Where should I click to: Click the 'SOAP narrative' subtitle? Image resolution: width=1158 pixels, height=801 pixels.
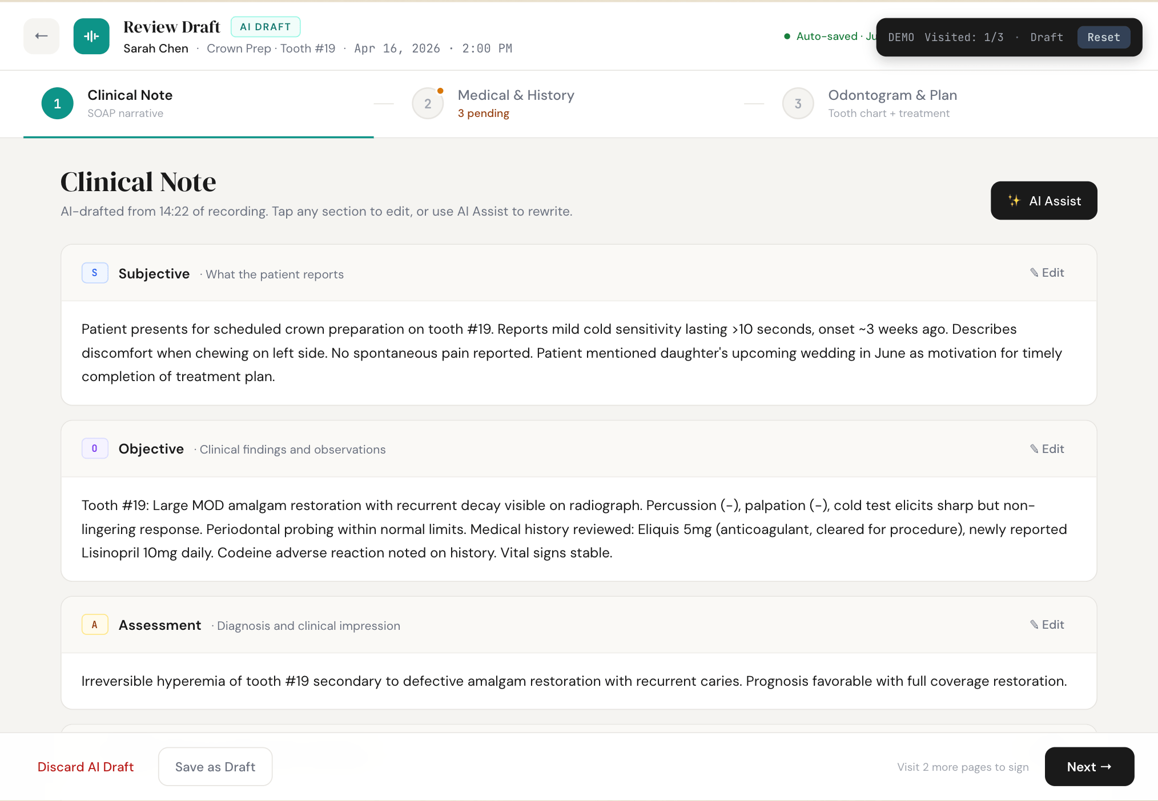click(x=125, y=113)
